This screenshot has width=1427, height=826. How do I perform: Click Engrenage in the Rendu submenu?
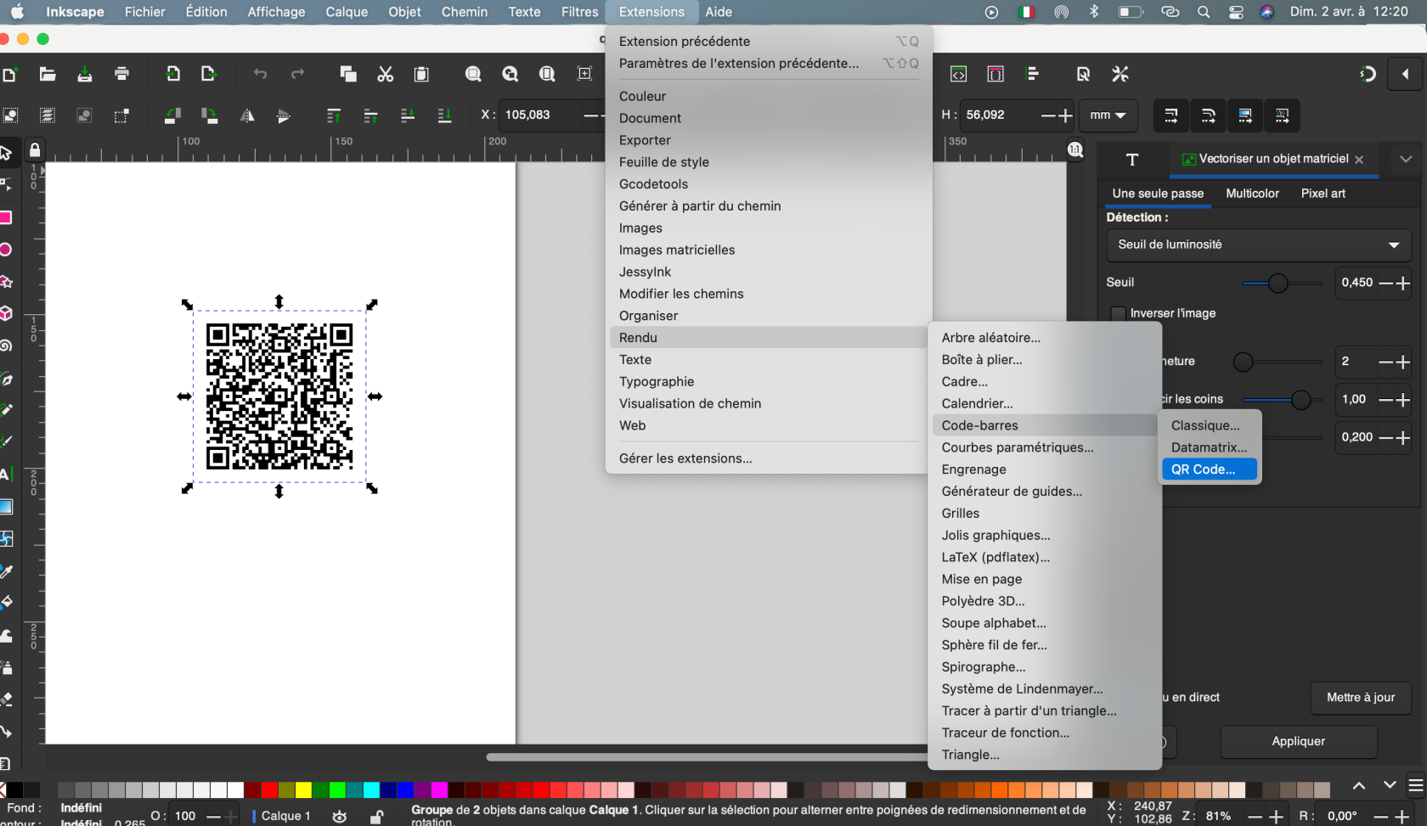[x=973, y=469]
